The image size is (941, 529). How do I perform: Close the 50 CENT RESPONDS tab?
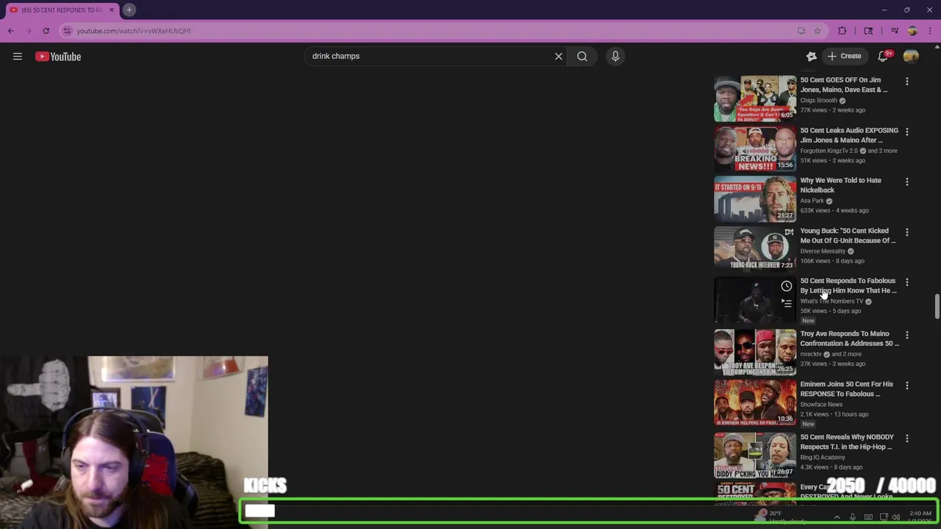pyautogui.click(x=113, y=10)
